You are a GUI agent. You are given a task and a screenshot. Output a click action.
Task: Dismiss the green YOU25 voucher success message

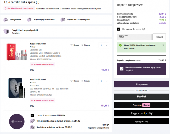(163, 45)
